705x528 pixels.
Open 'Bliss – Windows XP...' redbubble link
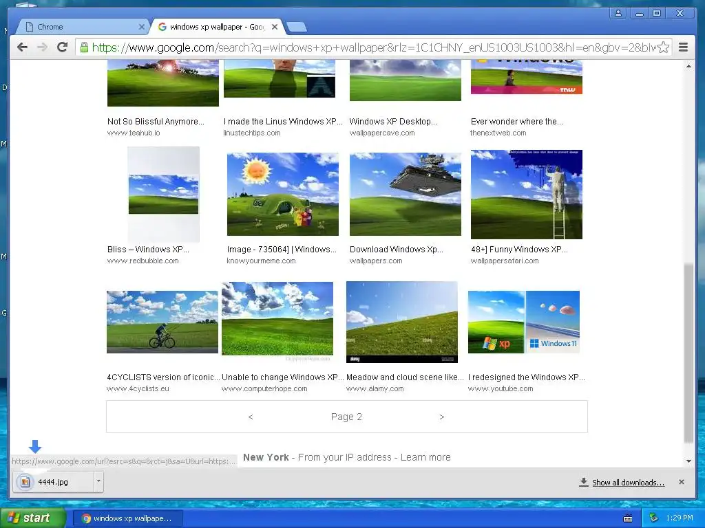(149, 249)
